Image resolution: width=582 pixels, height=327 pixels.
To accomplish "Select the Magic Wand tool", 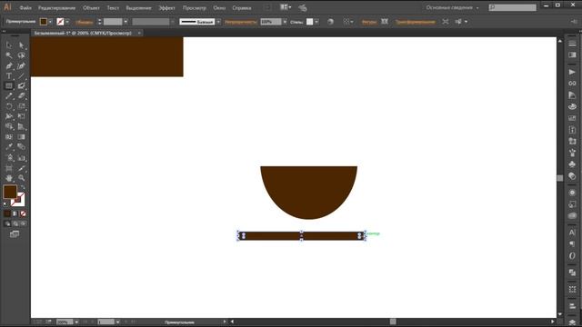I will pos(9,55).
